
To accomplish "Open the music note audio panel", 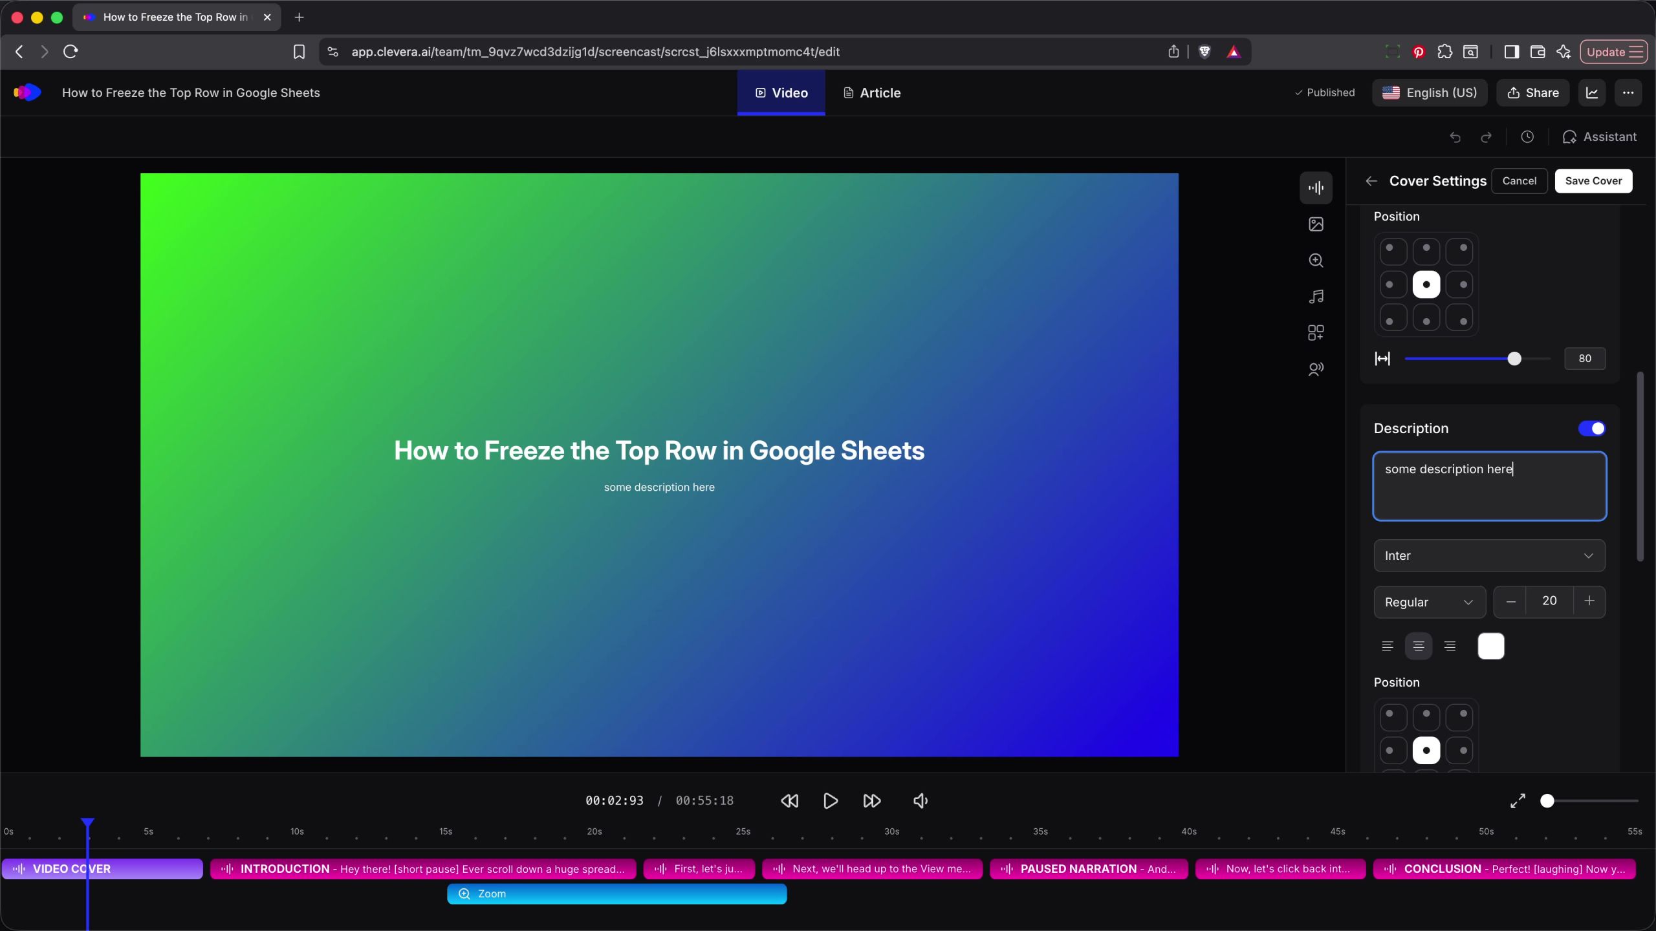I will [1316, 297].
